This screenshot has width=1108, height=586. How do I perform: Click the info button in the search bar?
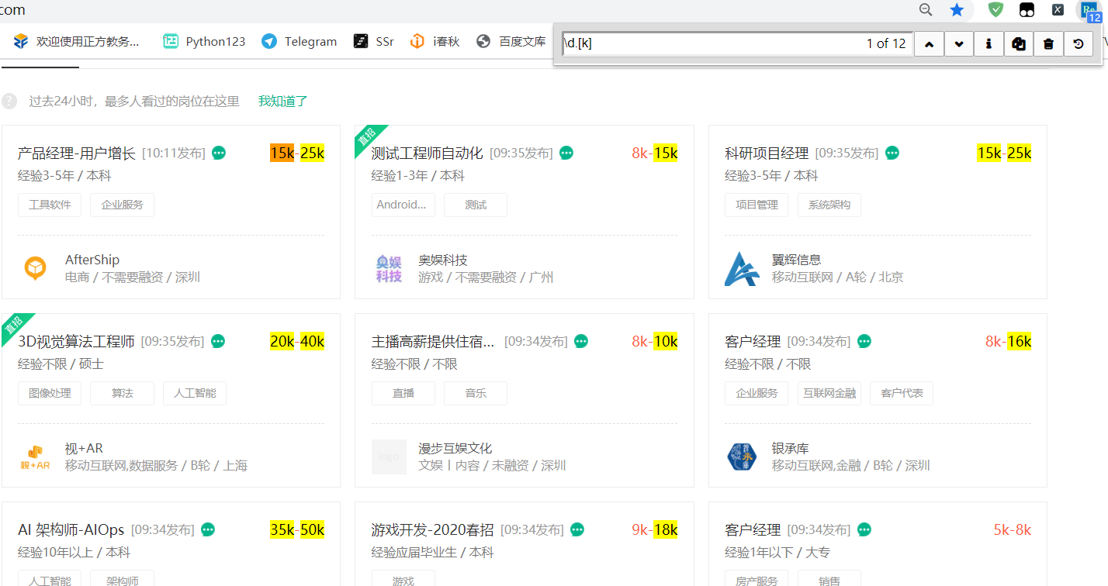point(989,44)
